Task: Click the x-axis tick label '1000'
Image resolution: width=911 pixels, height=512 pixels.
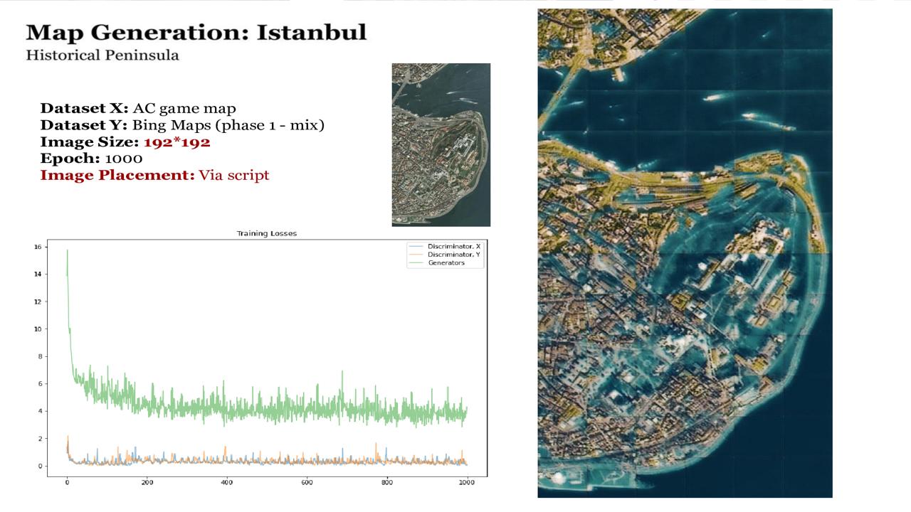Action: tap(466, 483)
